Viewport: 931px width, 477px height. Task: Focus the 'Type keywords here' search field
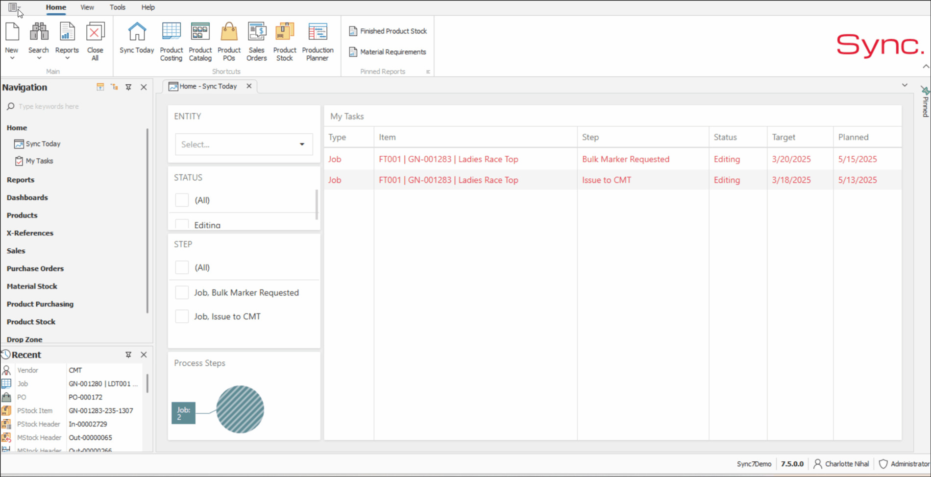[x=78, y=106]
